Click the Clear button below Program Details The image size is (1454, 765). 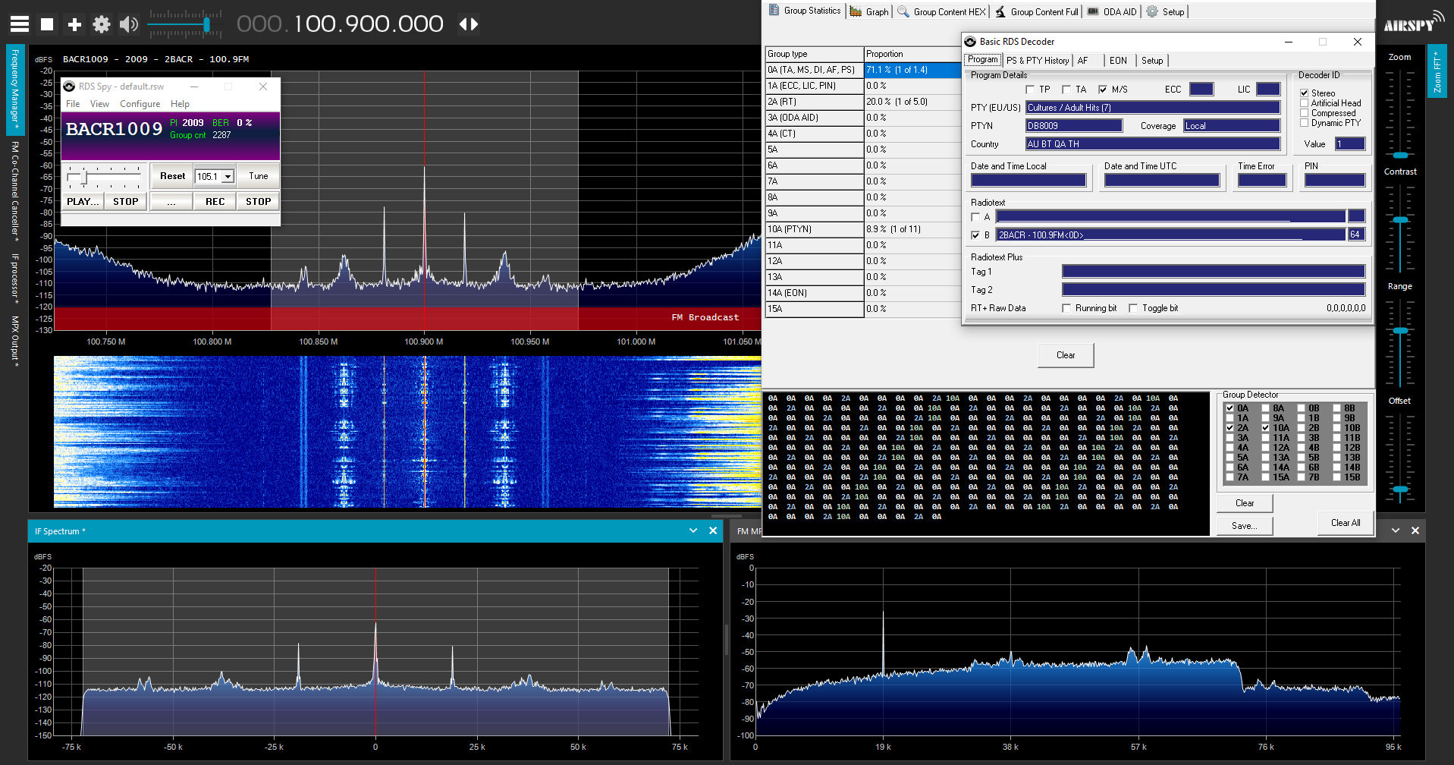pyautogui.click(x=1065, y=354)
